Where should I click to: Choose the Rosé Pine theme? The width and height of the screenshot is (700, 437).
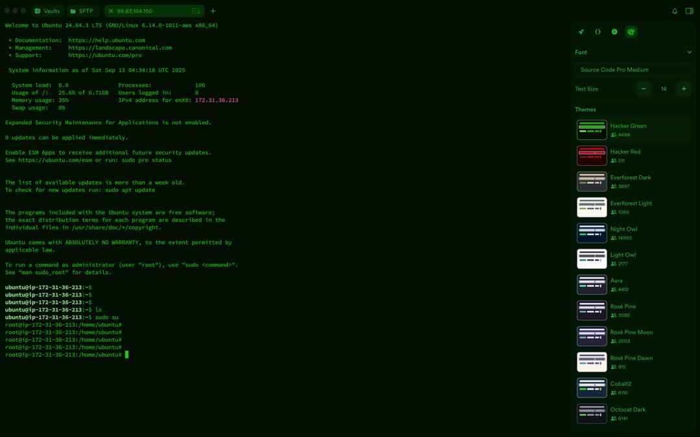633,311
